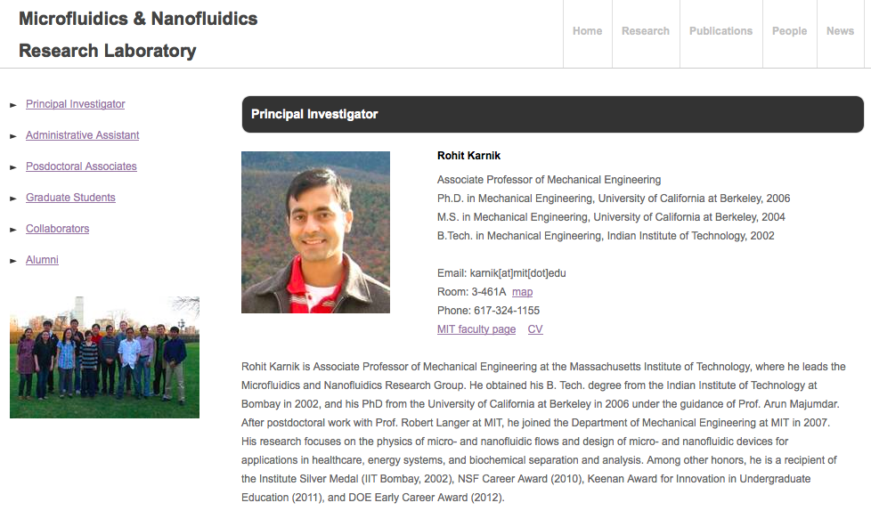Click the arrow bullet beside Alumni
871x527 pixels.
point(13,261)
